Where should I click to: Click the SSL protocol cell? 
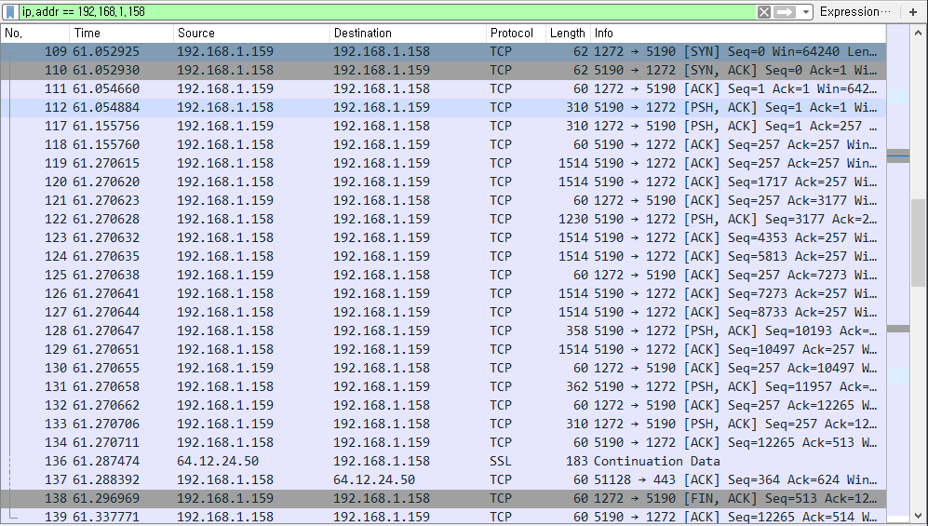click(500, 462)
